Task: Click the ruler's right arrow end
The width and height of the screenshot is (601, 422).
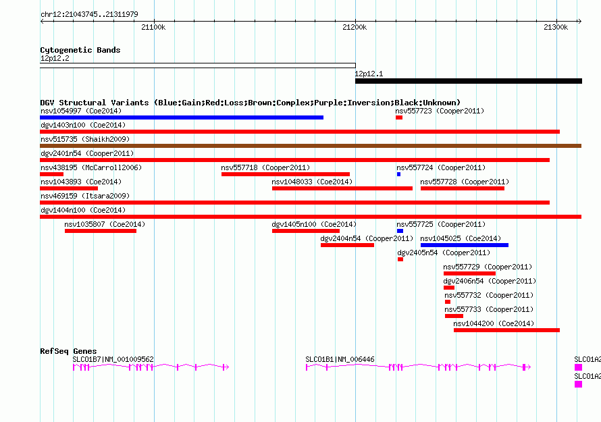Action: pos(579,21)
